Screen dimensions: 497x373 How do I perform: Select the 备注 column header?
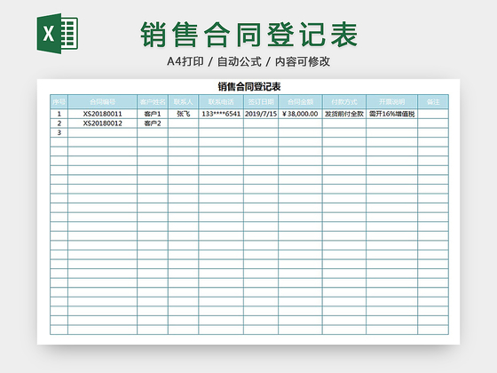(433, 102)
